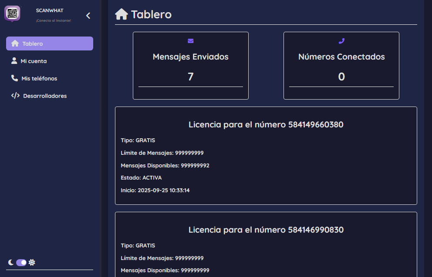Viewport: 432px width, 277px height.
Task: Click the Números Conectados count of 0
Action: click(x=341, y=77)
